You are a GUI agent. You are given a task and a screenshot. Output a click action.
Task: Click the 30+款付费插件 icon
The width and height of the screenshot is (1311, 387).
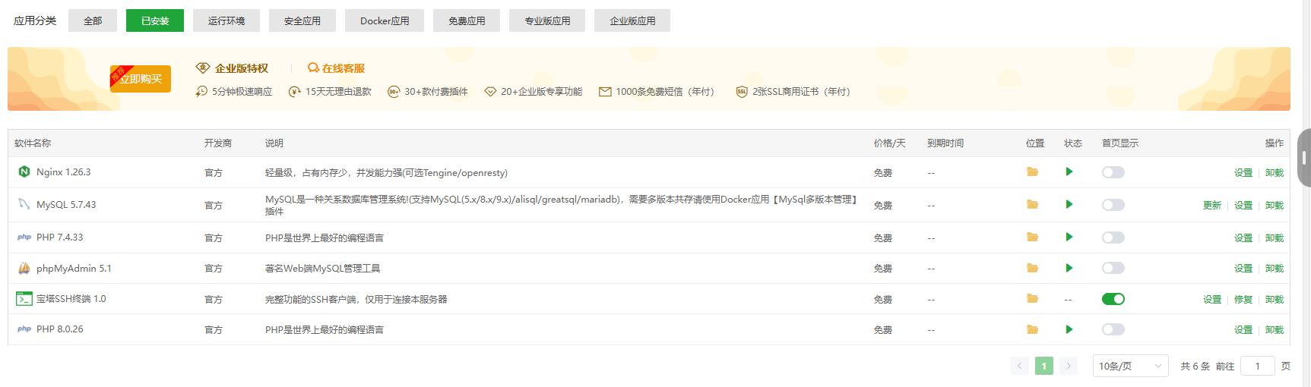pyautogui.click(x=394, y=92)
